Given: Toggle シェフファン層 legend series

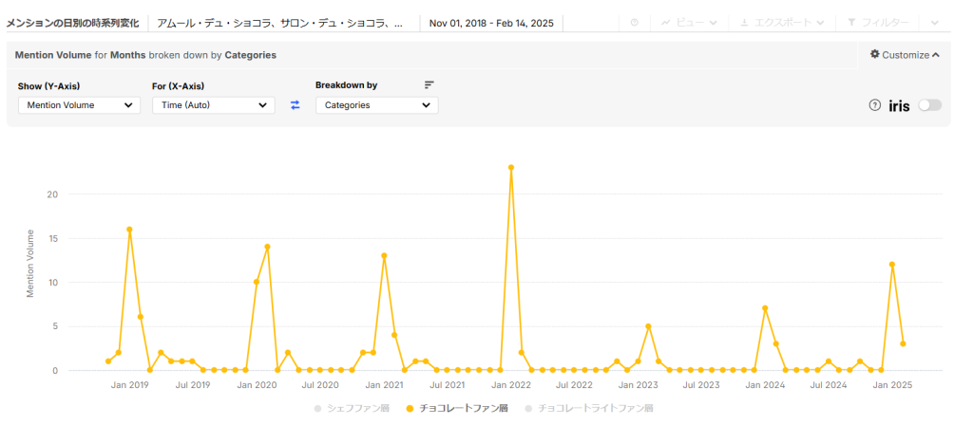Looking at the screenshot, I should click(x=352, y=408).
